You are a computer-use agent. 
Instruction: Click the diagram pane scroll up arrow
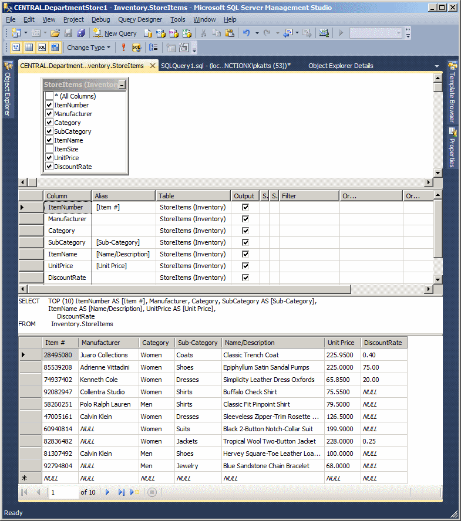tap(438, 79)
